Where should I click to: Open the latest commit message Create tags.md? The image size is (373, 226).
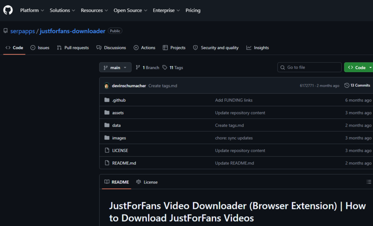(163, 86)
